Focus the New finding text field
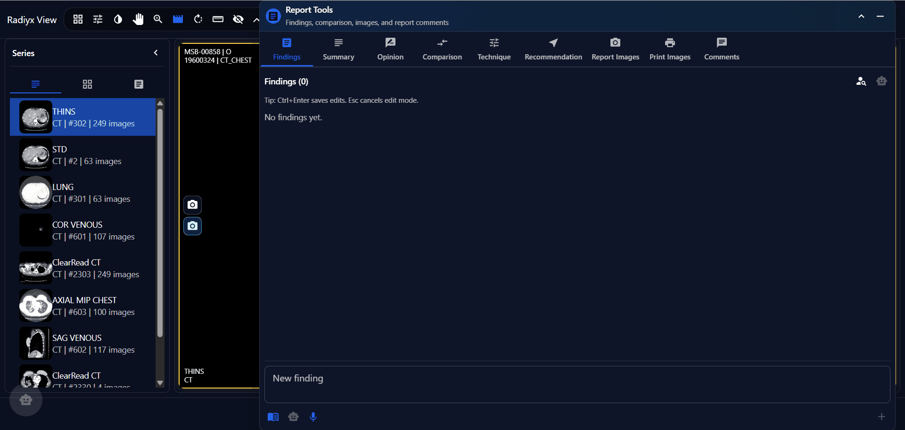The height and width of the screenshot is (430, 905). [577, 384]
